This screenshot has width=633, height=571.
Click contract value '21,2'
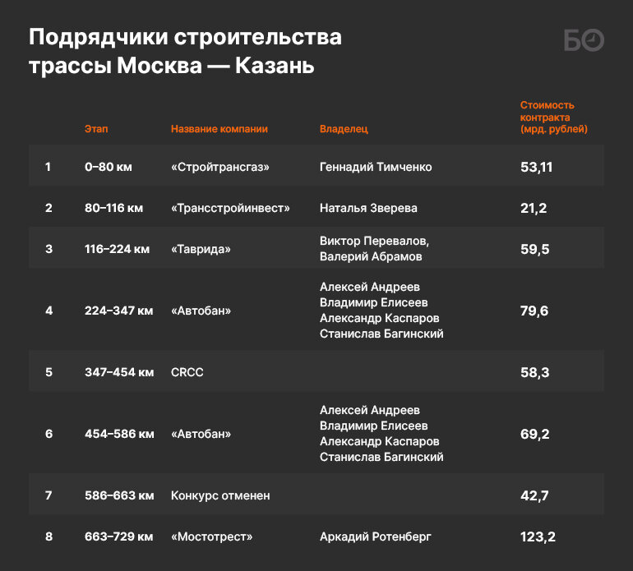click(x=534, y=208)
